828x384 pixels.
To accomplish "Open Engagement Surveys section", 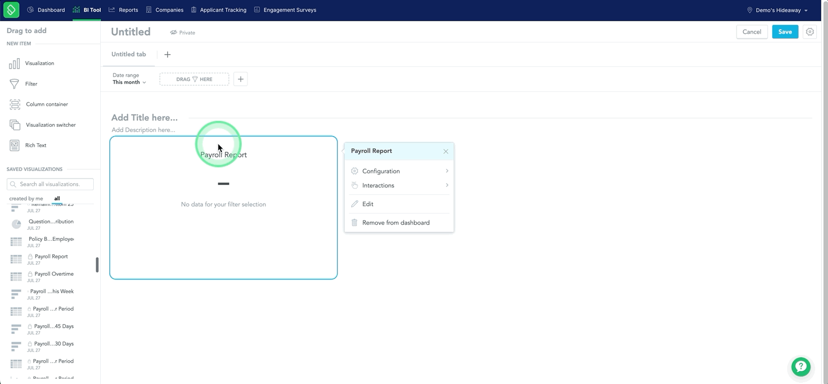I will [285, 10].
